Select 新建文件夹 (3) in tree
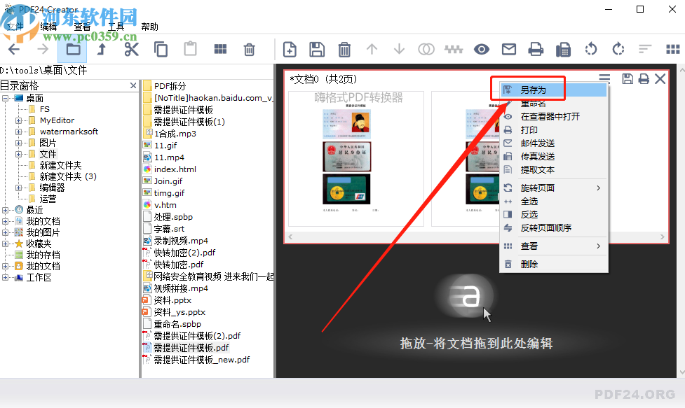 [68, 176]
